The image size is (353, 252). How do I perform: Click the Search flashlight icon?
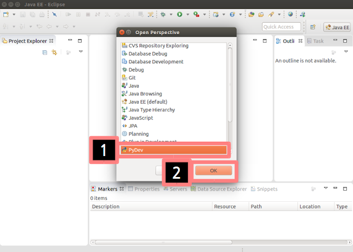click(271, 15)
